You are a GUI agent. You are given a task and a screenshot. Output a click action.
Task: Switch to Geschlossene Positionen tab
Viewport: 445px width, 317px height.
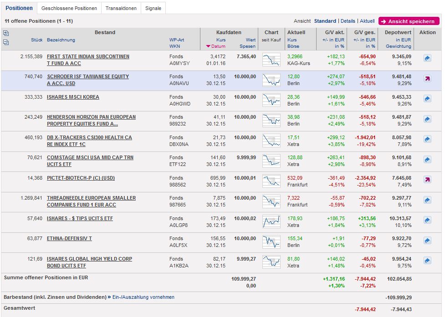pyautogui.click(x=69, y=8)
